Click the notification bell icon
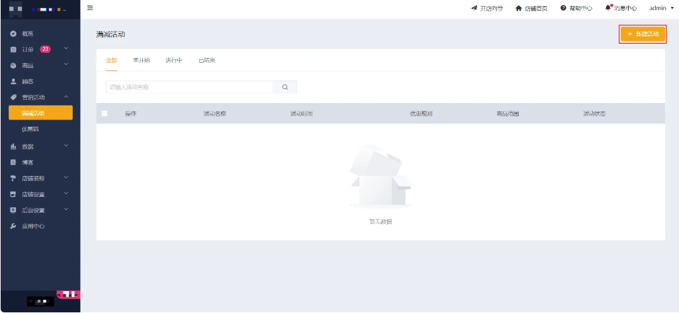 pos(608,8)
